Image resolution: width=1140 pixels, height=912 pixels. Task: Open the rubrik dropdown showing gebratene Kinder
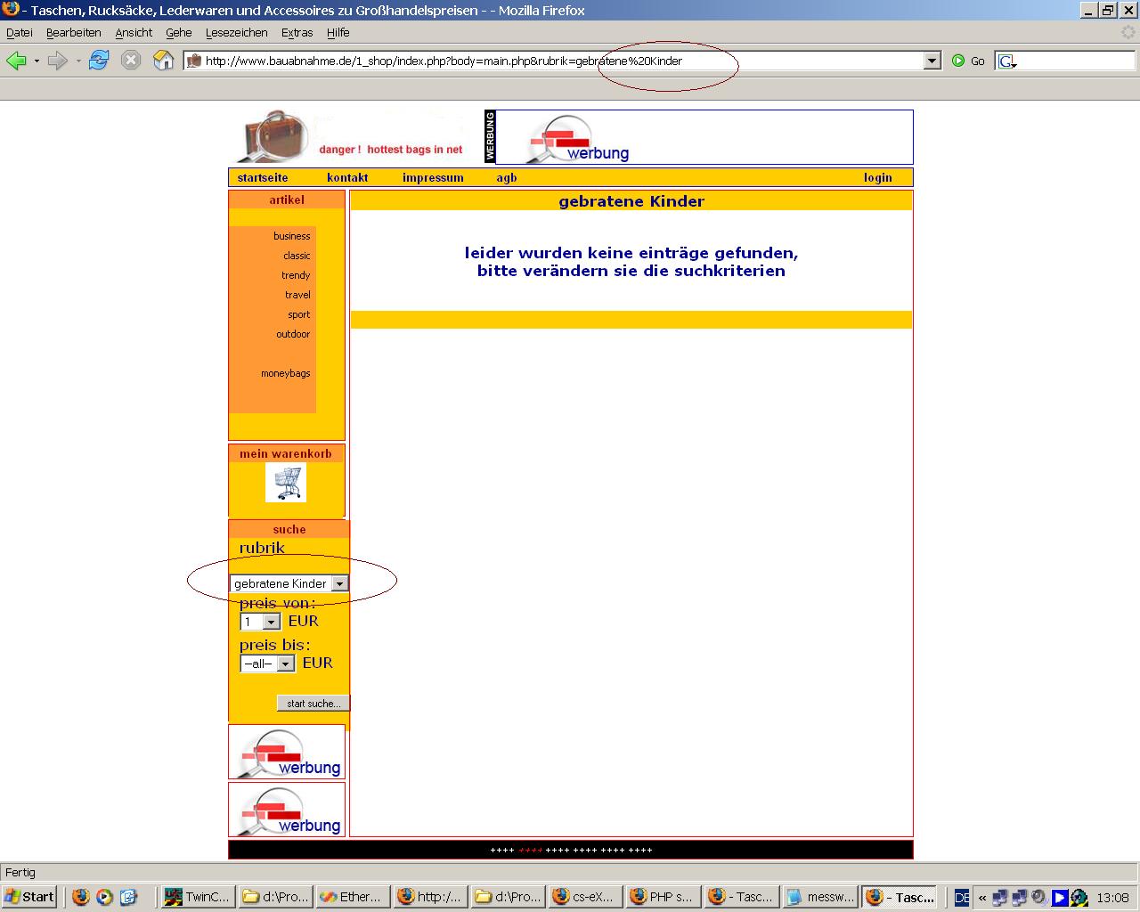pos(339,583)
